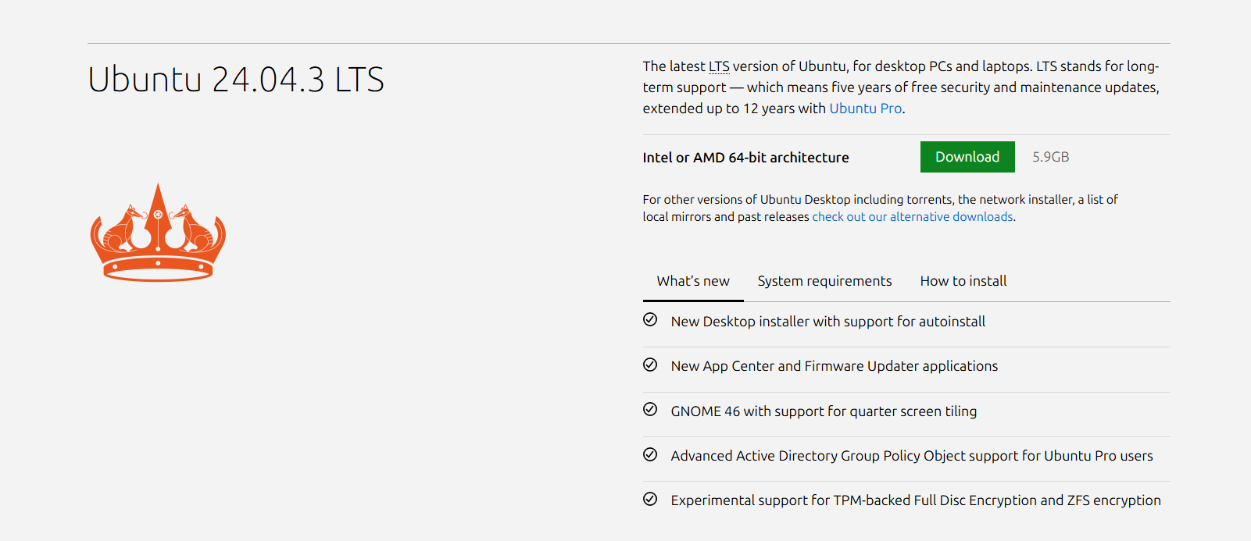This screenshot has width=1251, height=541.
Task: Follow the alternative downloads link
Action: (912, 217)
